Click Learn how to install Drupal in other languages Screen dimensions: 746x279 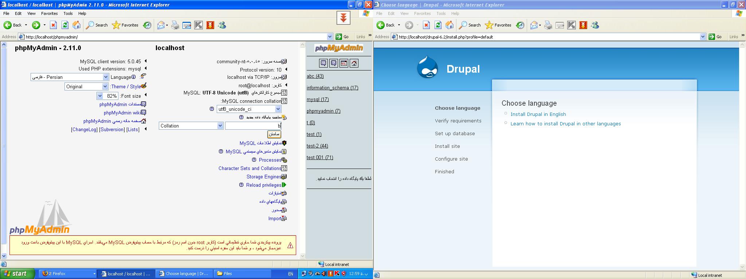point(566,124)
